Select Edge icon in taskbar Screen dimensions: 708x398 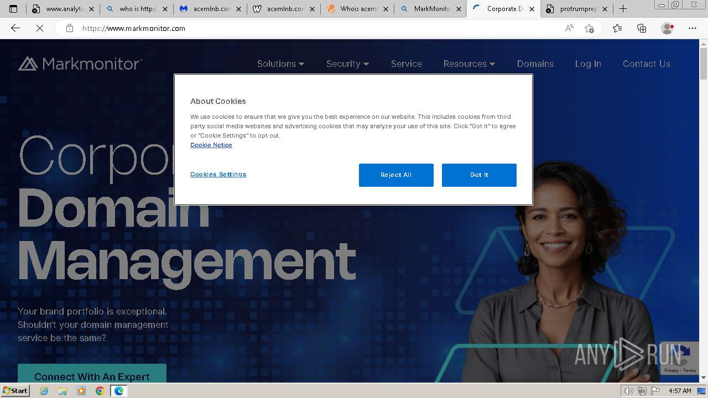click(118, 391)
